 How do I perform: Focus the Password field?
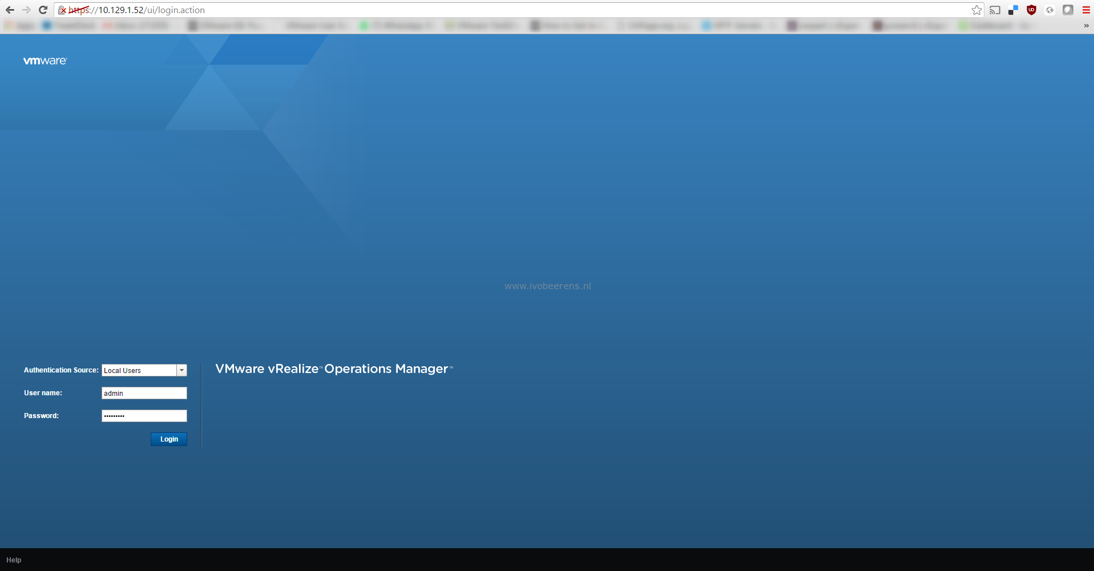point(144,416)
